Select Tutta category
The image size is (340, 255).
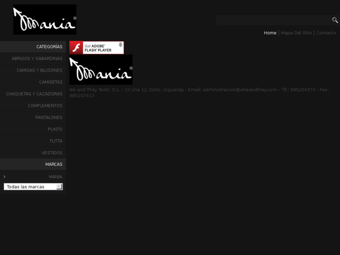(33, 141)
